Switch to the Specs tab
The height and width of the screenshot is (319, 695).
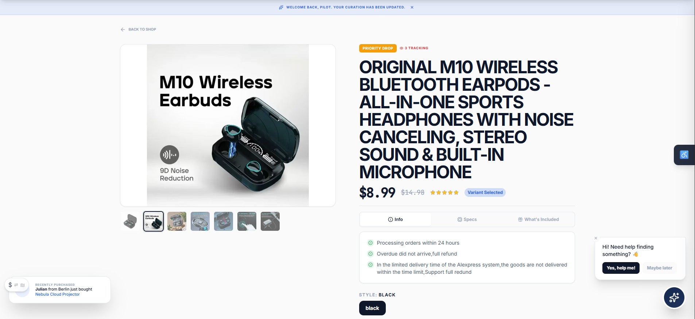pos(467,219)
